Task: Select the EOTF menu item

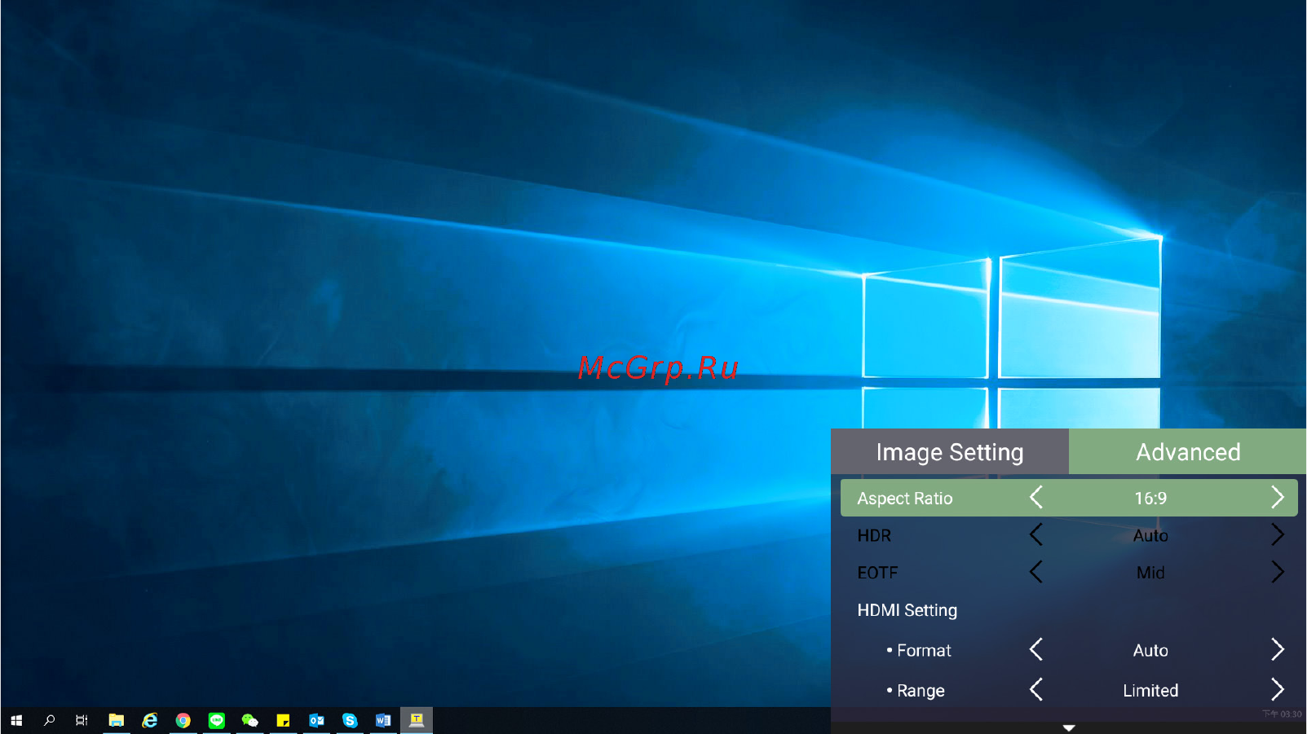Action: [x=877, y=573]
